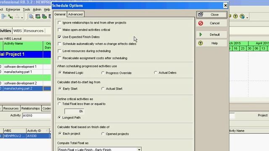Image resolution: width=269 pixels, height=151 pixels.
Task: Open the small arrow dropdown beside the greyed toolbar icon
Action: [22, 18]
